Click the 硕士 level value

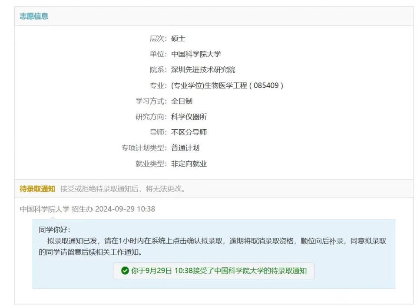[178, 39]
